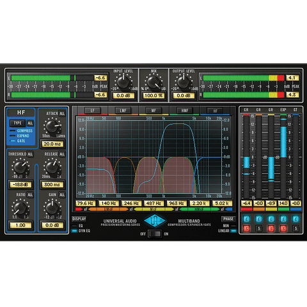
Task: Toggle the green HMF band enable button
Action: 283,219
